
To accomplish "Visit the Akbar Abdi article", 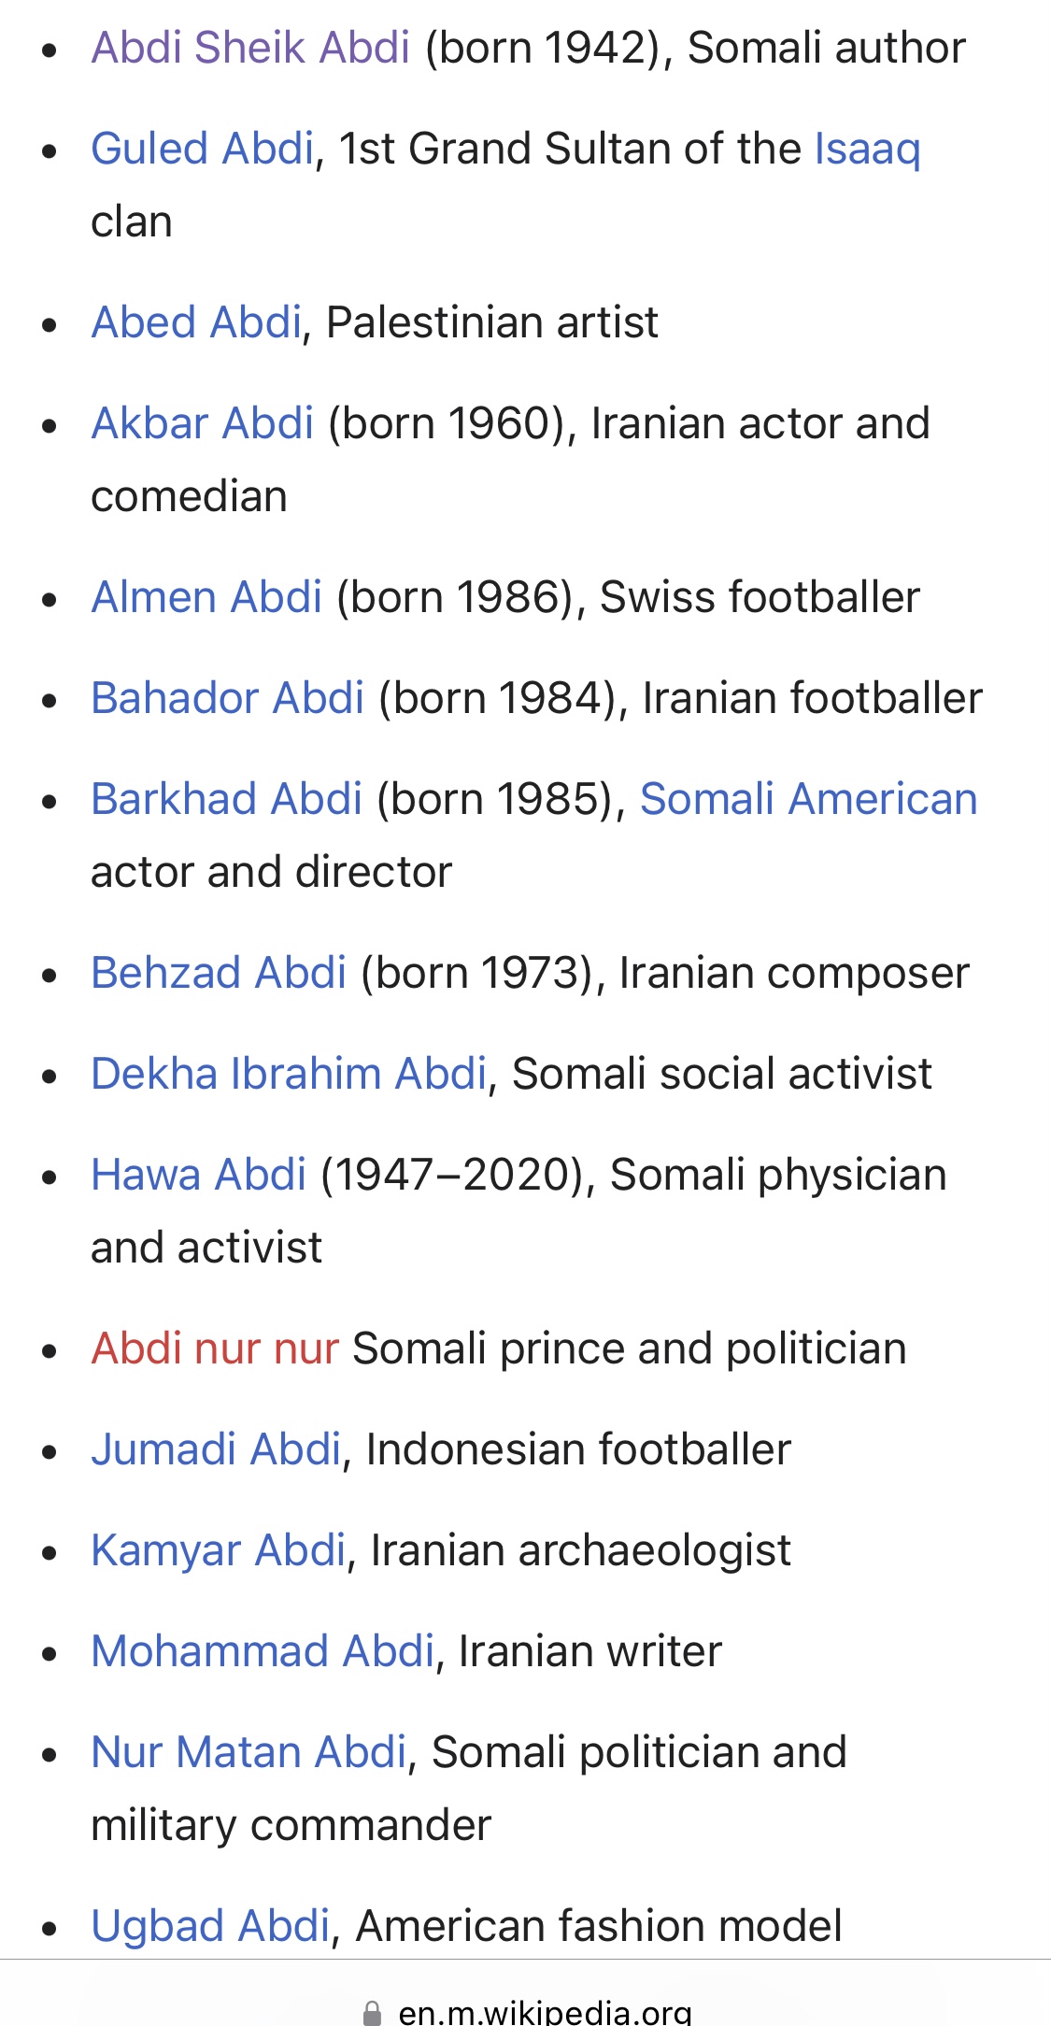I will [202, 423].
